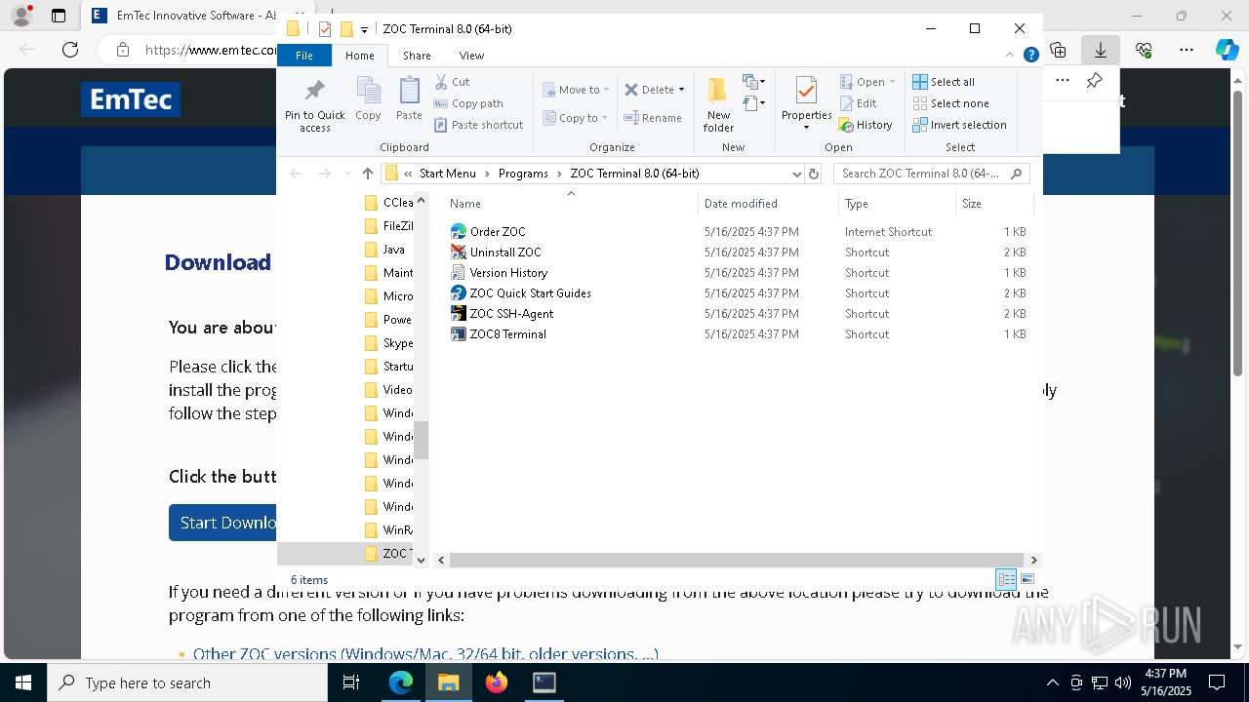This screenshot has width=1249, height=702.
Task: Sort by Date modified column header
Action: [768, 203]
